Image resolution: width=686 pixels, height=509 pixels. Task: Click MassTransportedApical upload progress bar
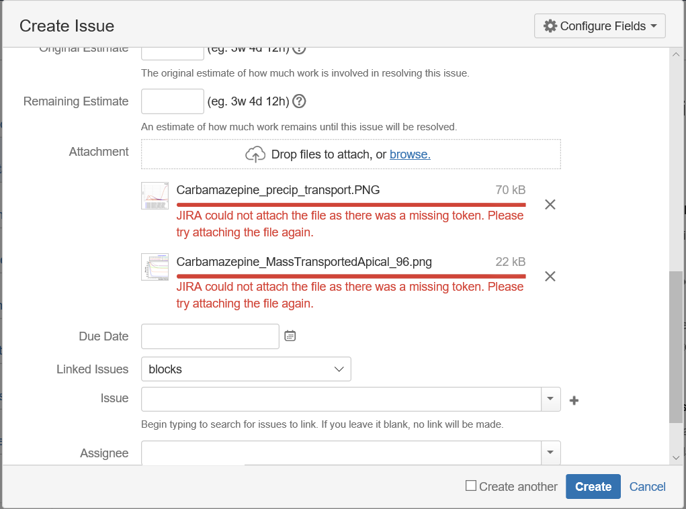pos(351,277)
